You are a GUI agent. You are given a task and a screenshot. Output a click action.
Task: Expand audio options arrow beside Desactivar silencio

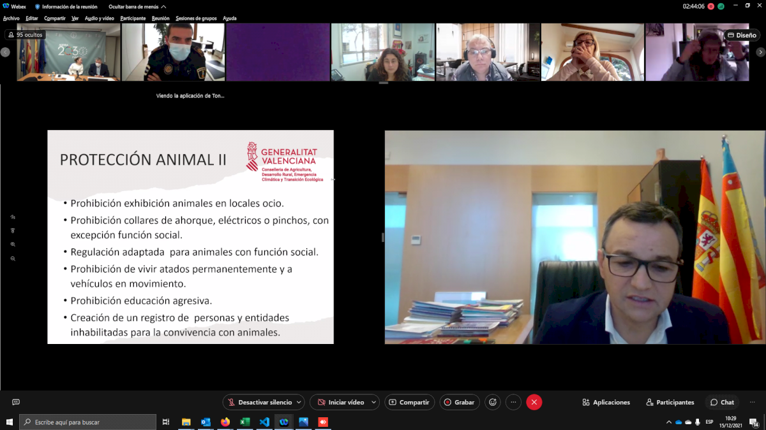pyautogui.click(x=298, y=402)
